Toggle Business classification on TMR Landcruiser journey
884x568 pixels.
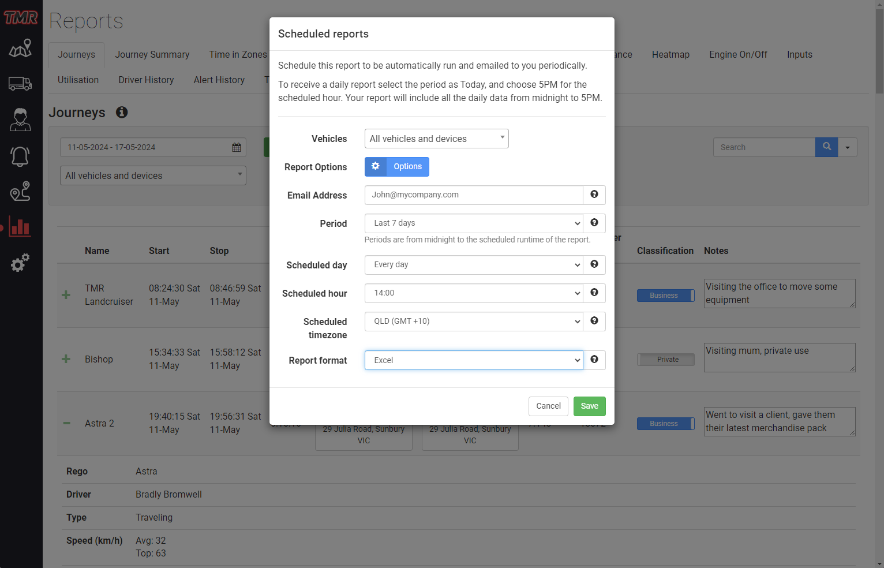(x=665, y=296)
